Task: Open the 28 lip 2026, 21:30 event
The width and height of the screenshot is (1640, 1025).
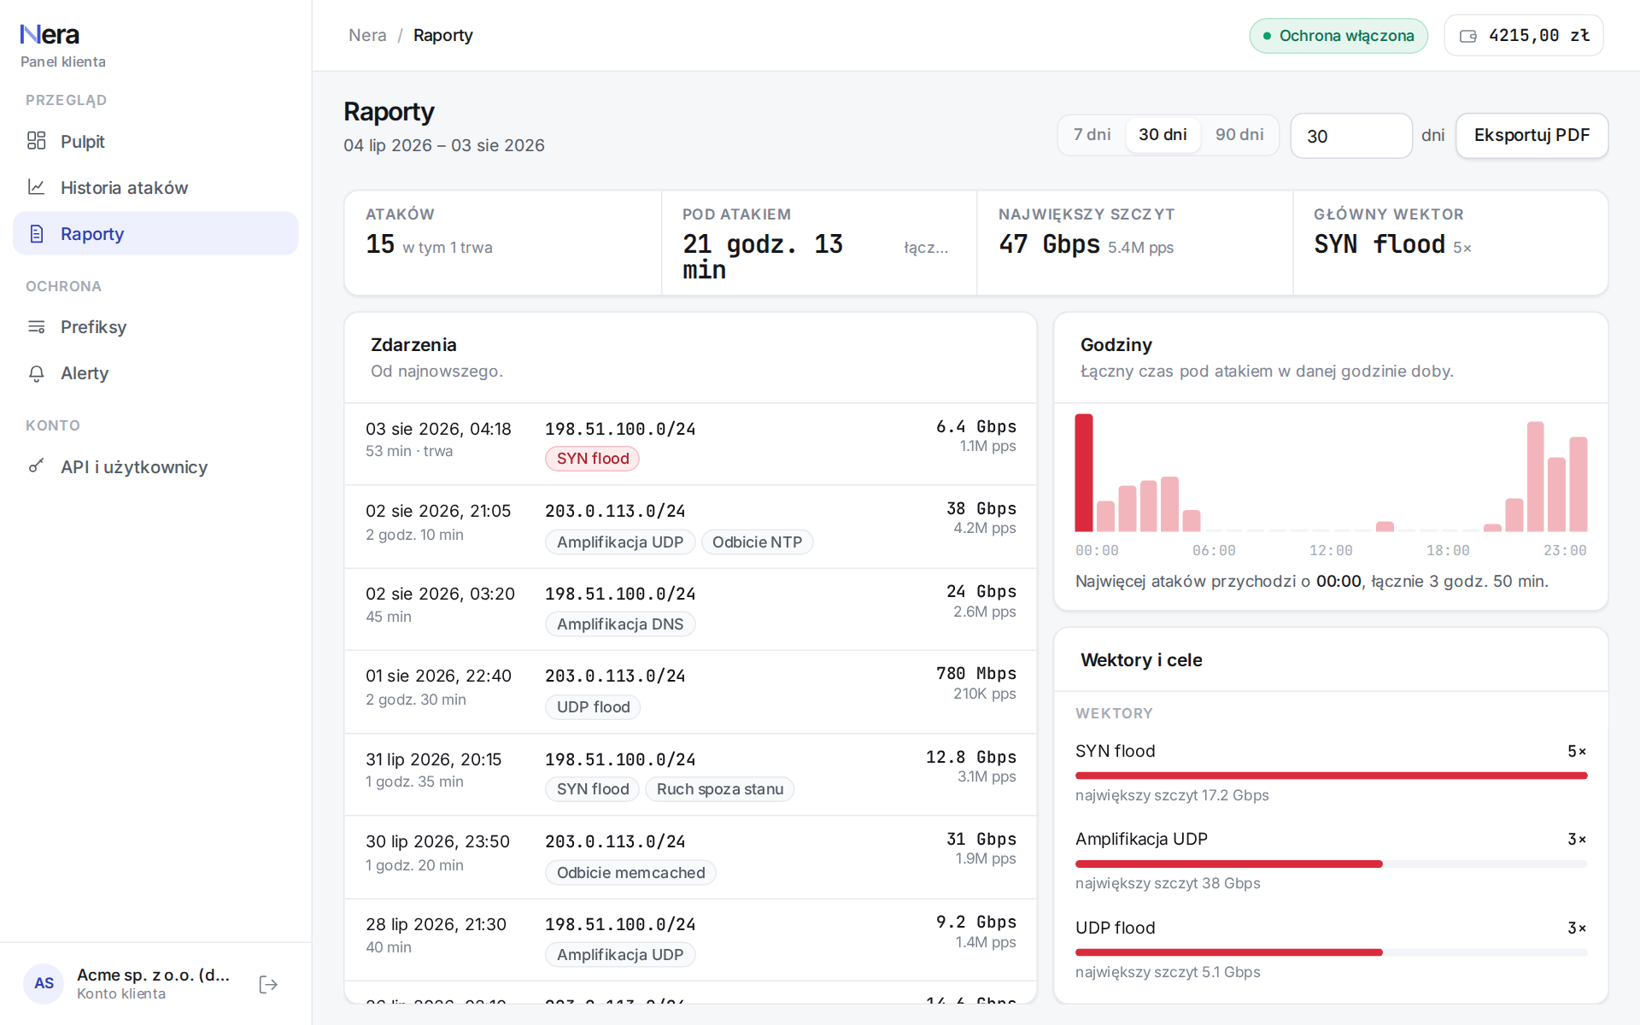Action: pos(690,940)
